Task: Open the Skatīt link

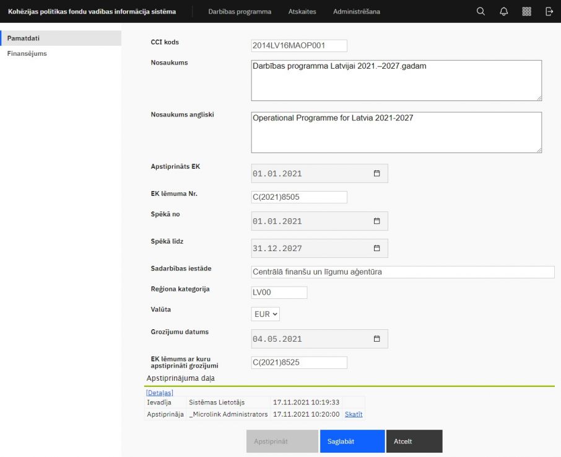Action: pyautogui.click(x=353, y=414)
